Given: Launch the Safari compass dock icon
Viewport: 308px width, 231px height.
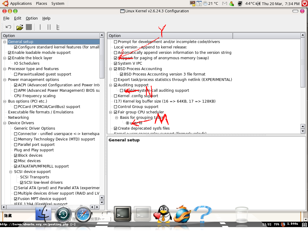Looking at the screenshot, I should click(x=83, y=214).
